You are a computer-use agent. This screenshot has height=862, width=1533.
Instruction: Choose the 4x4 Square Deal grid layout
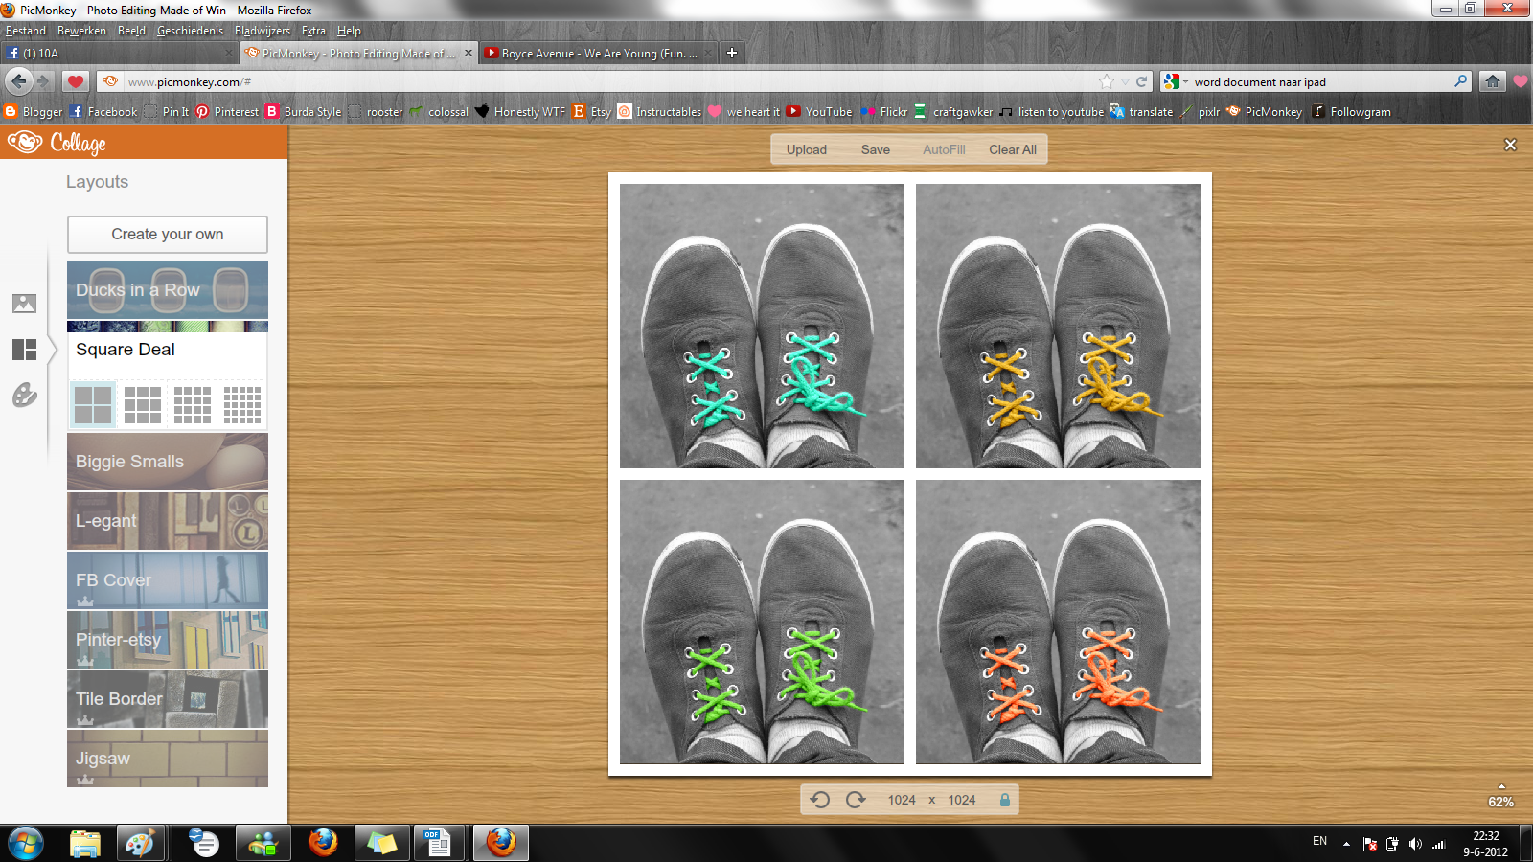pos(193,404)
